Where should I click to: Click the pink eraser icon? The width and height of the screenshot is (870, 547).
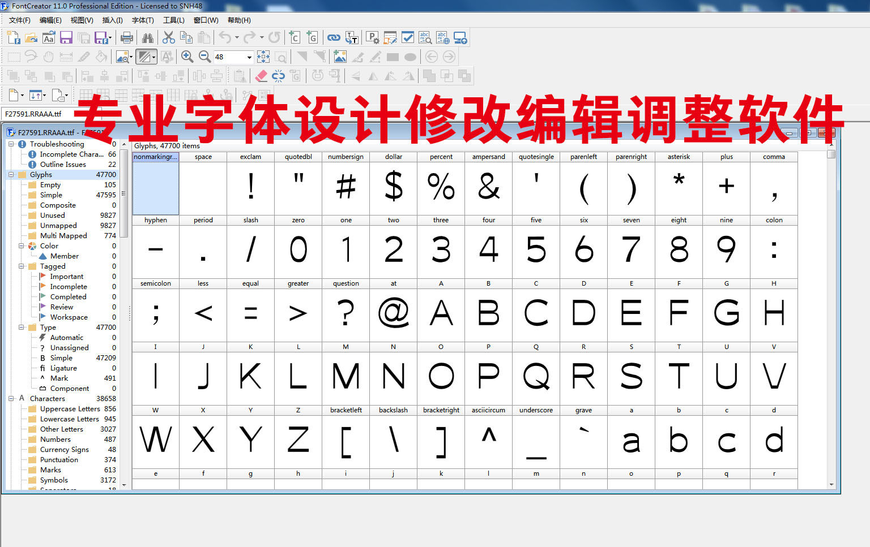(261, 75)
